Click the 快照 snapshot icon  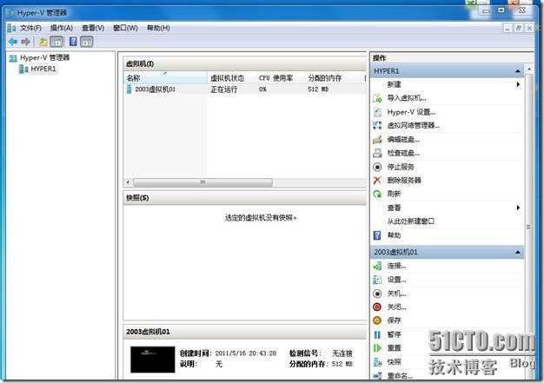pos(377,362)
